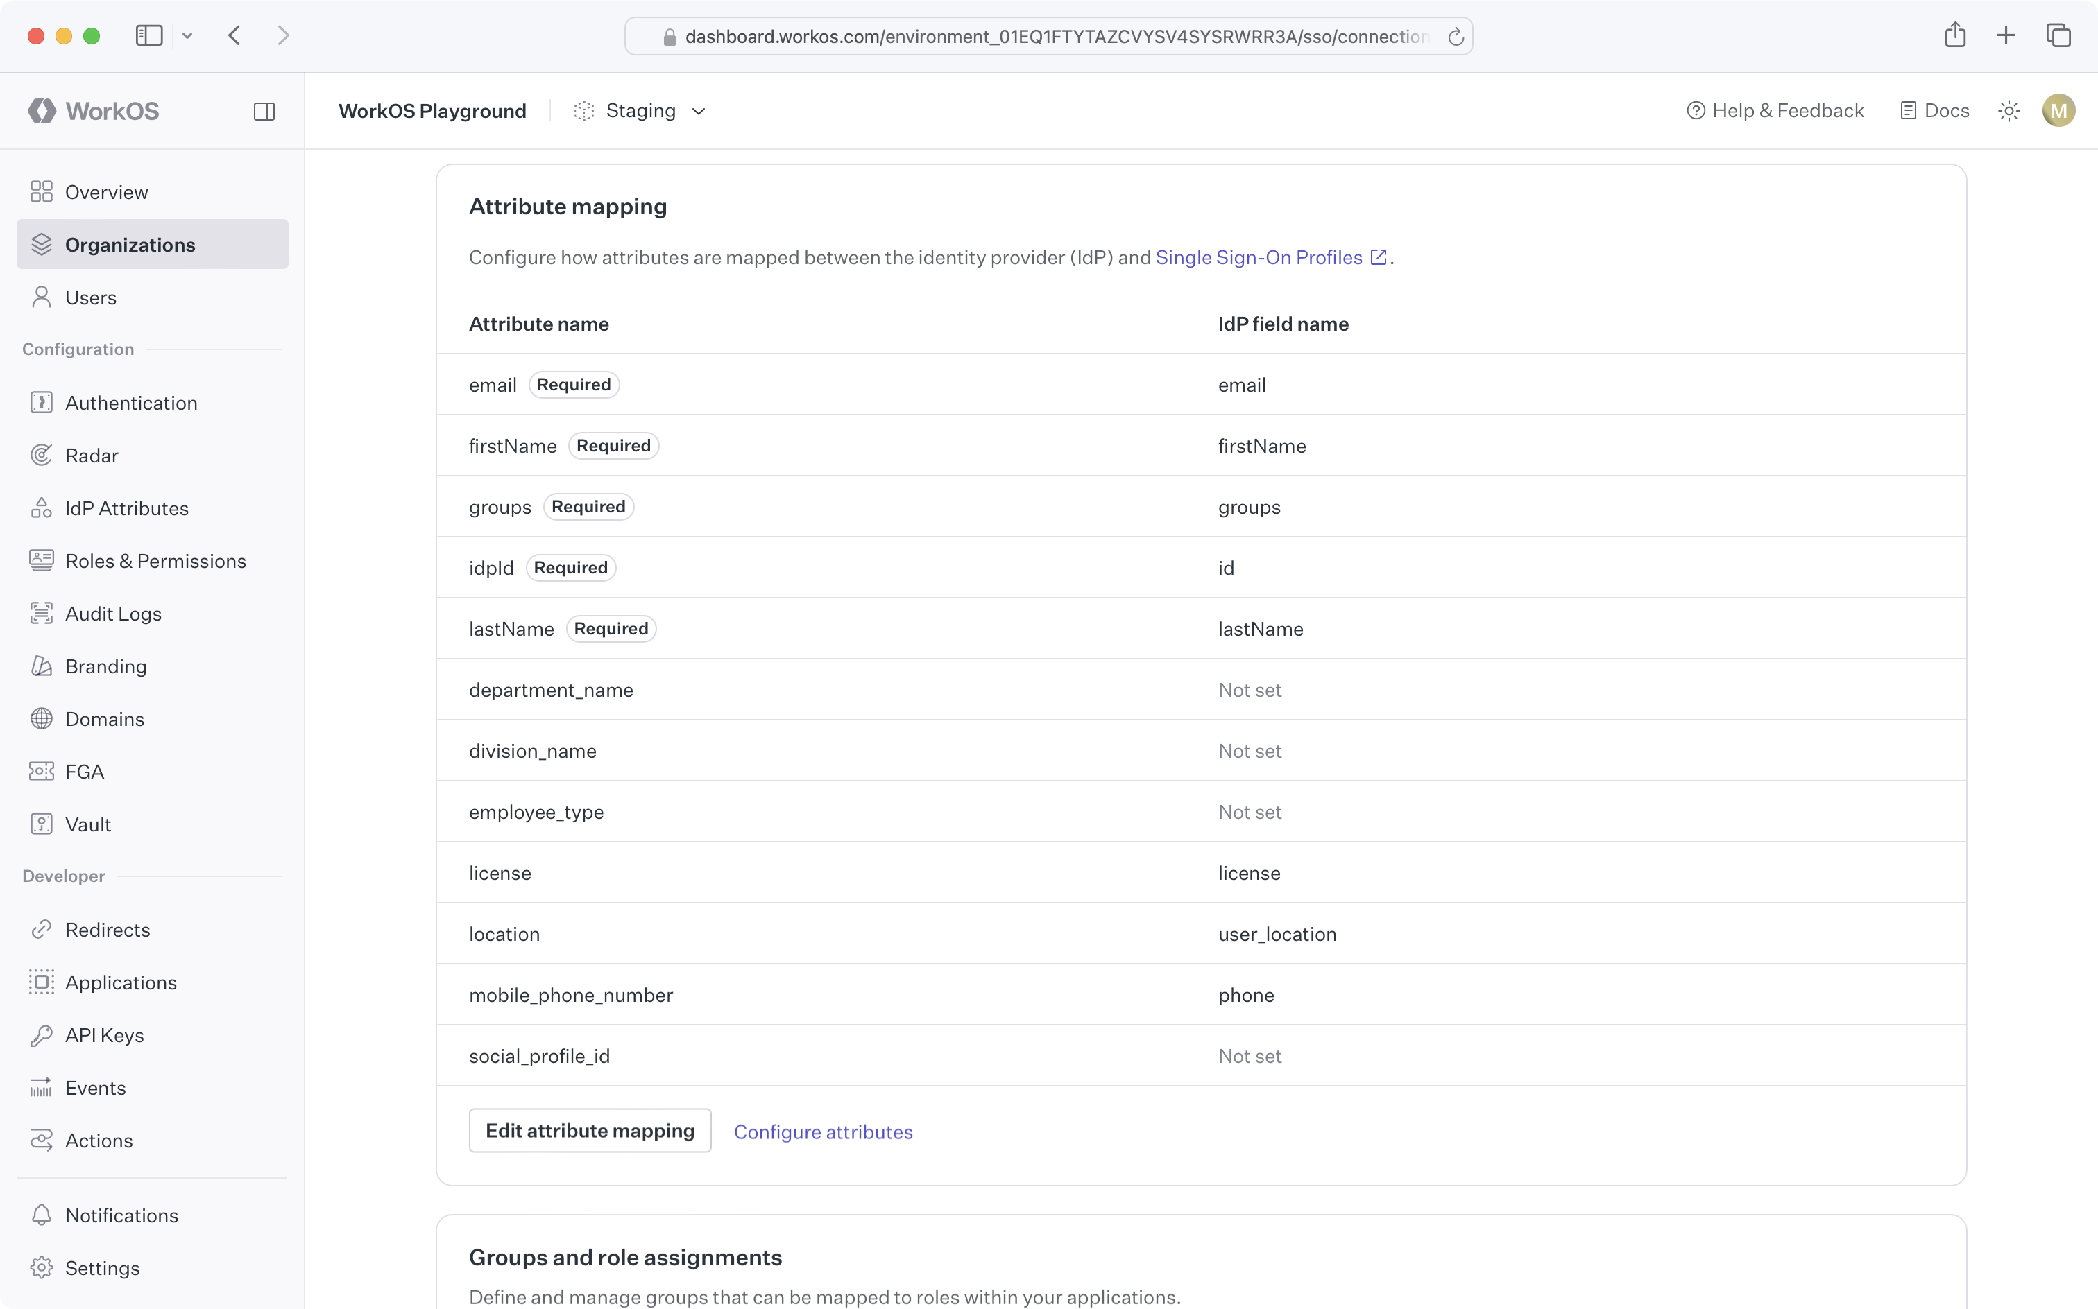Collapse the sidebar panel

264,111
